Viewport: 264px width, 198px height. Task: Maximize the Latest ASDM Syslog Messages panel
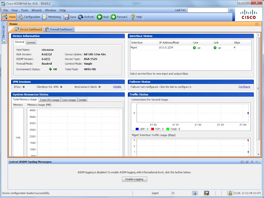click(x=242, y=162)
